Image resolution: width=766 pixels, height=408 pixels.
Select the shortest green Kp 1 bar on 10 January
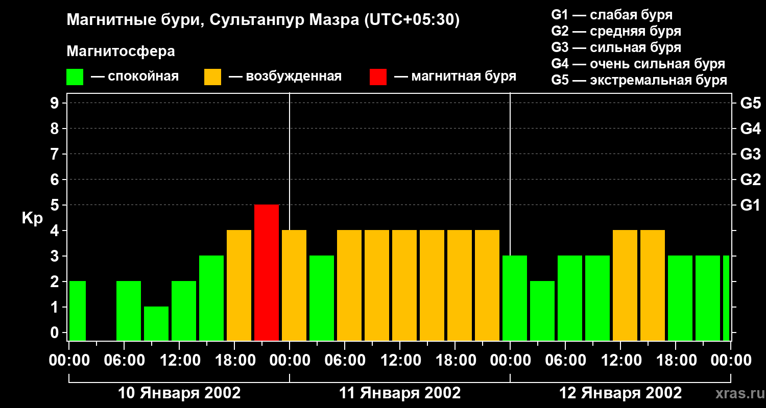(x=156, y=324)
